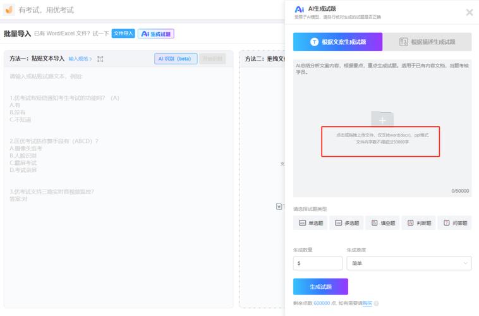Click the folder upload icon
Image resolution: width=479 pixels, height=316 pixels.
tap(382, 119)
